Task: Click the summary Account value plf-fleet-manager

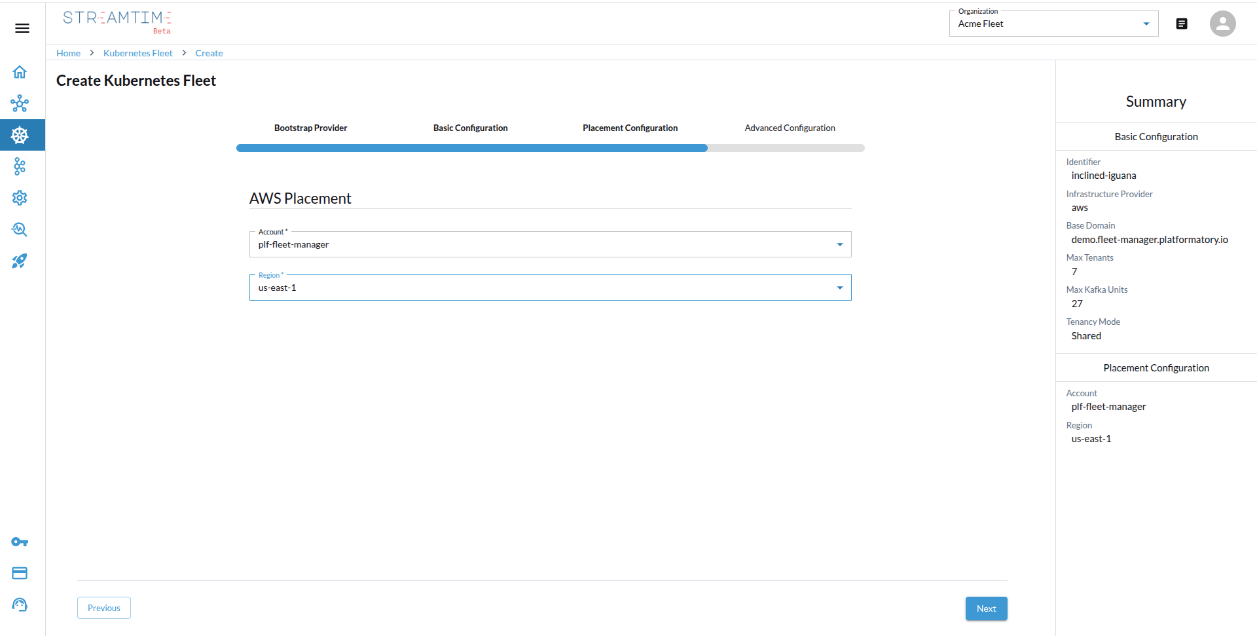Action: [x=1108, y=407]
